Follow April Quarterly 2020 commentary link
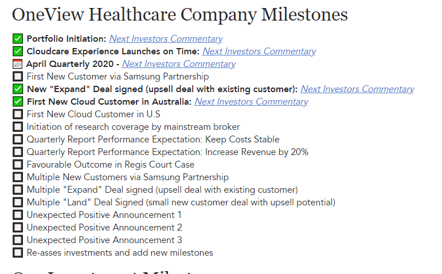Image resolution: width=442 pixels, height=274 pixels. (x=179, y=64)
